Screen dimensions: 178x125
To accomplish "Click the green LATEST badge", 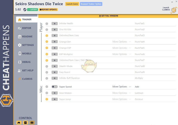I will tap(33, 10).
